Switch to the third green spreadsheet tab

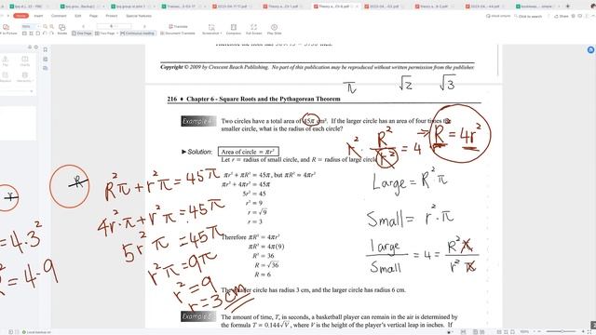point(130,7)
